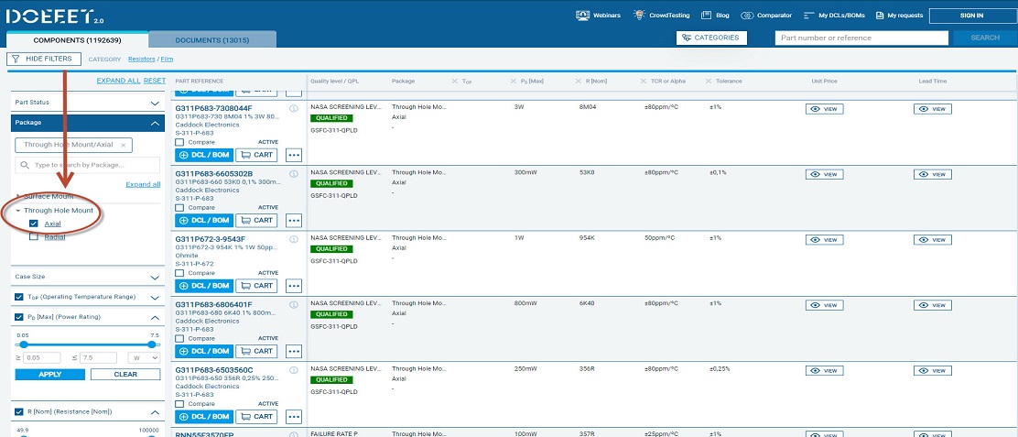Click info icon for G311P683-6503560C
This screenshot has height=437, width=1018.
coord(294,371)
